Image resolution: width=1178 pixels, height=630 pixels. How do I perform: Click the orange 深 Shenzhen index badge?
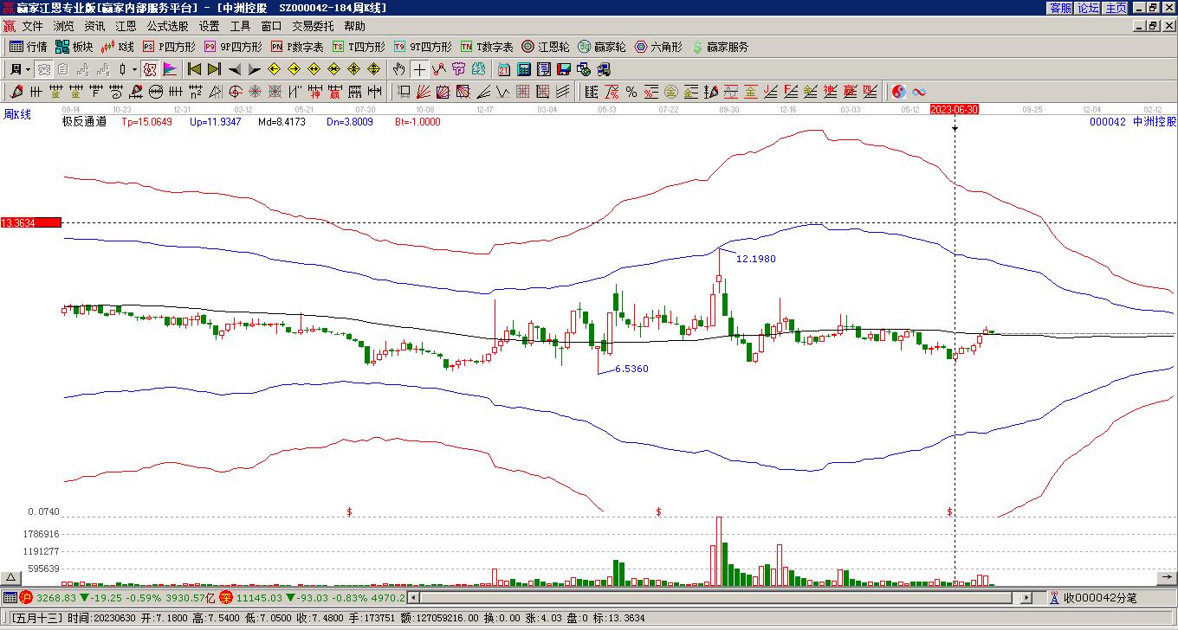tap(226, 597)
